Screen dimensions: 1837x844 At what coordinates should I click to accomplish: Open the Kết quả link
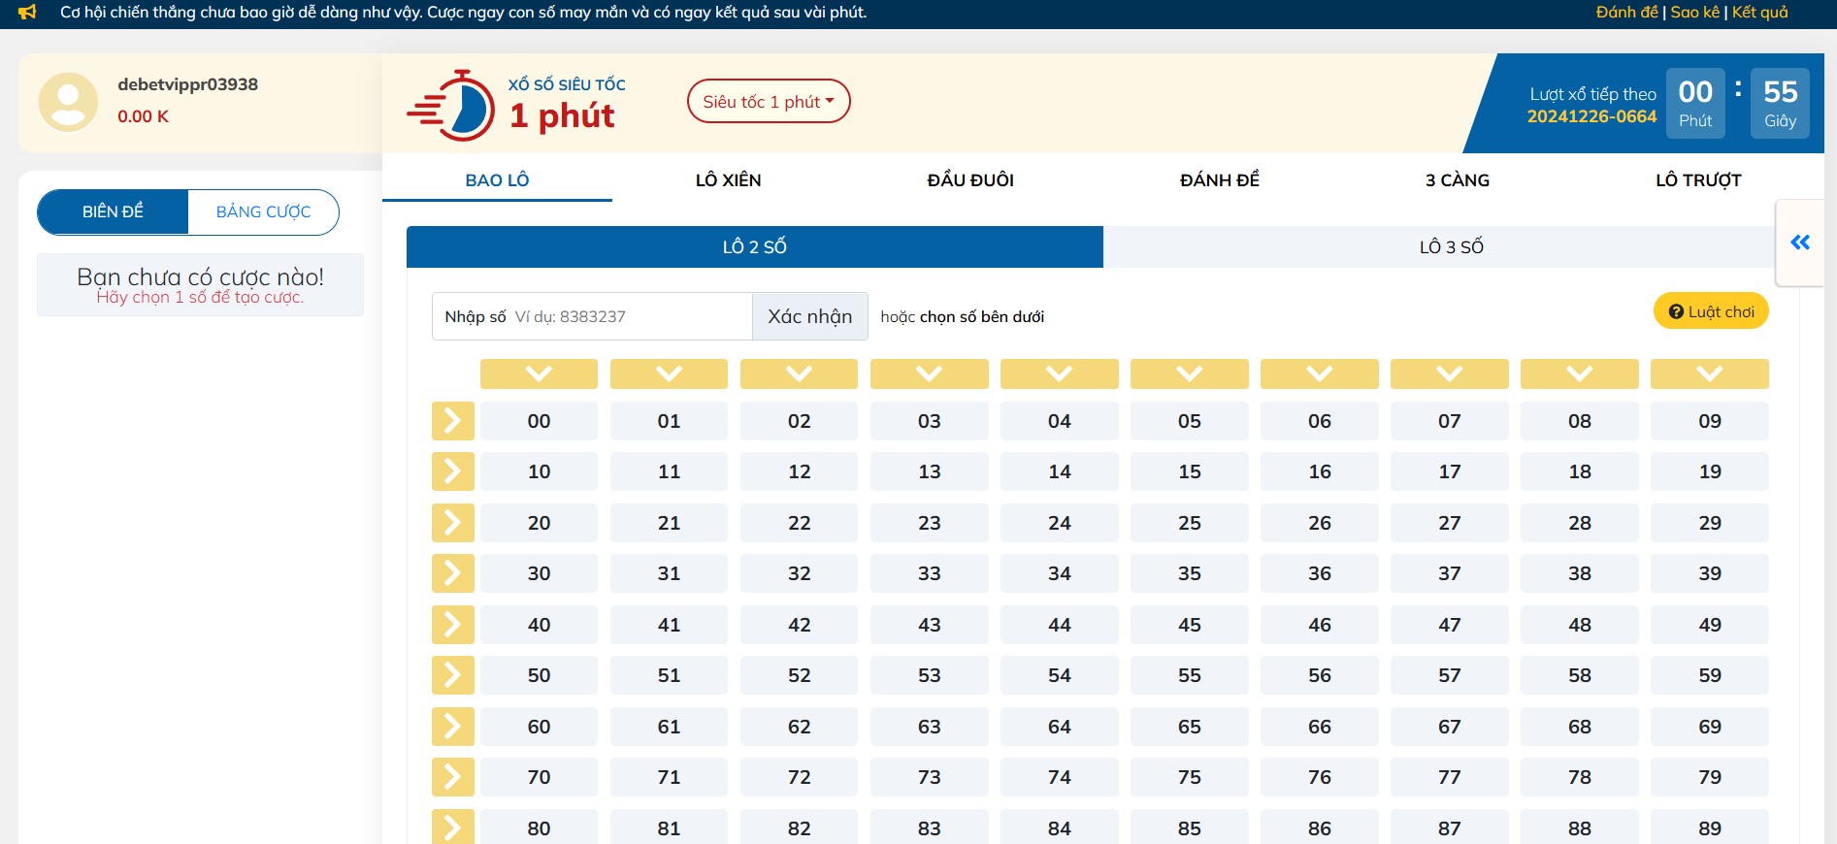pos(1759,13)
